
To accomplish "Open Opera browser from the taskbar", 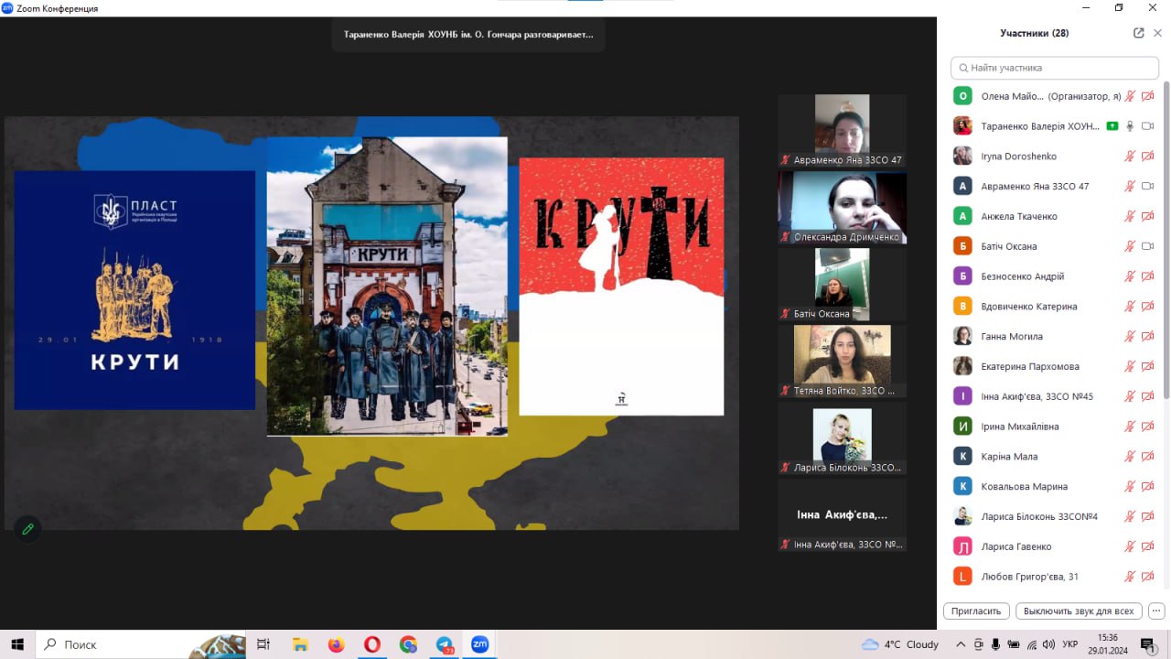I will click(371, 644).
